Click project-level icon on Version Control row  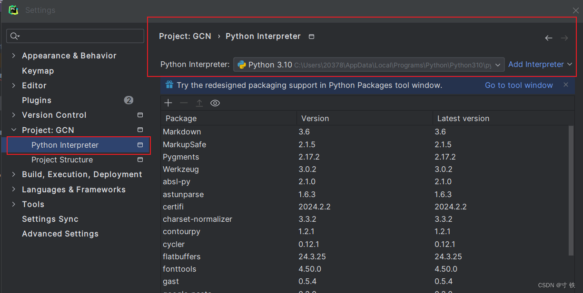click(x=140, y=115)
